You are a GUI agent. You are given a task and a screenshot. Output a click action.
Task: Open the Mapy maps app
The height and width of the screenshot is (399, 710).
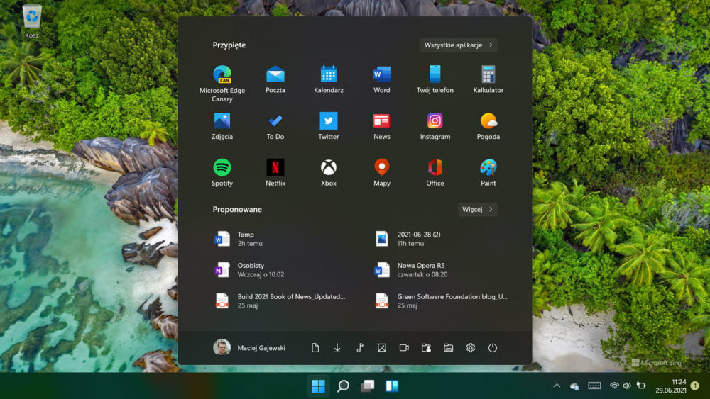[x=382, y=173]
